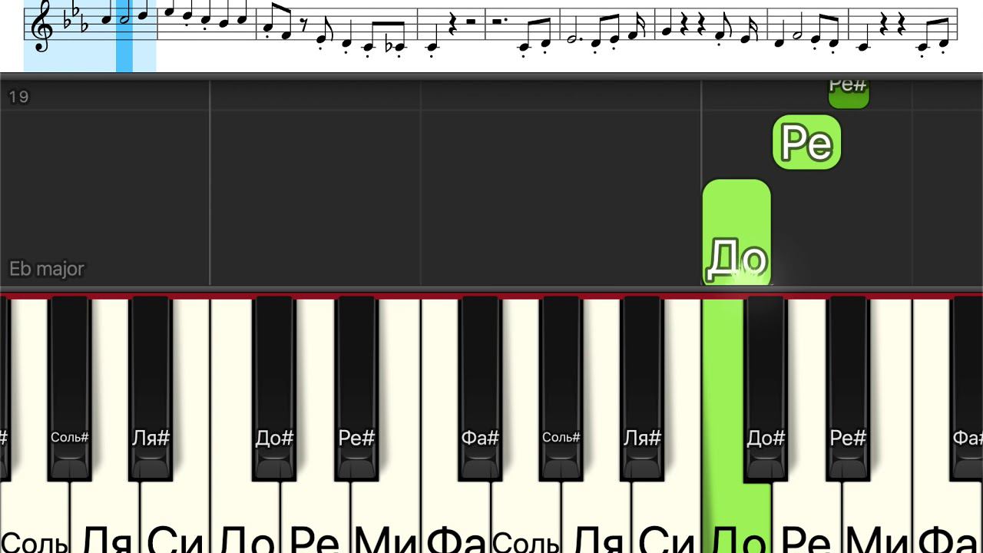Tap the middle Соль# black key

[561, 388]
